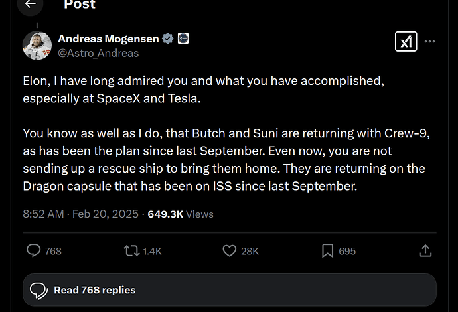
Task: Open the three-dot more options menu
Action: tap(429, 41)
